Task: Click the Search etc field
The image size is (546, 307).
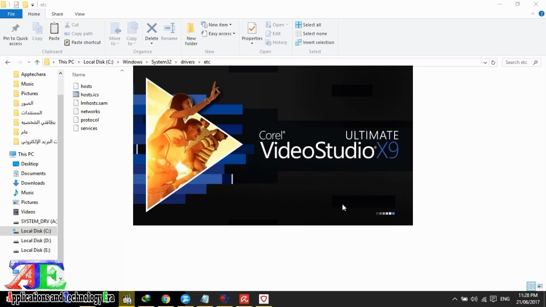Action: [x=522, y=62]
